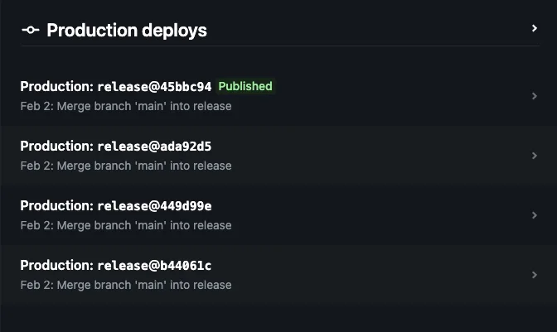Image resolution: width=557 pixels, height=332 pixels.
Task: Click the chevron on the release@449d99e row
Action: [x=535, y=215]
